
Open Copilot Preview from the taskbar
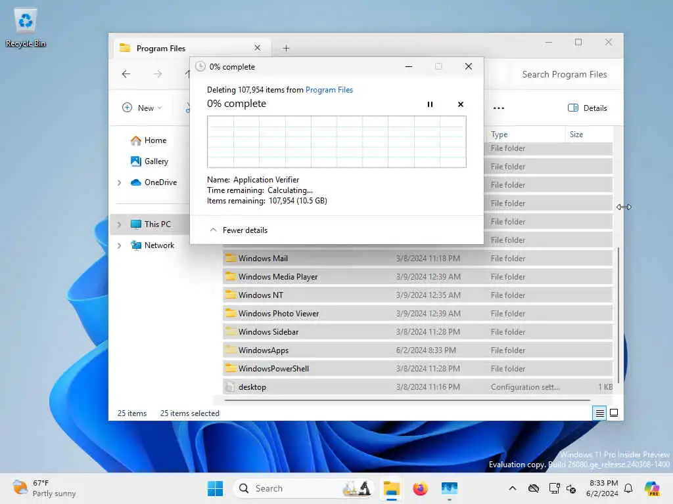point(651,488)
